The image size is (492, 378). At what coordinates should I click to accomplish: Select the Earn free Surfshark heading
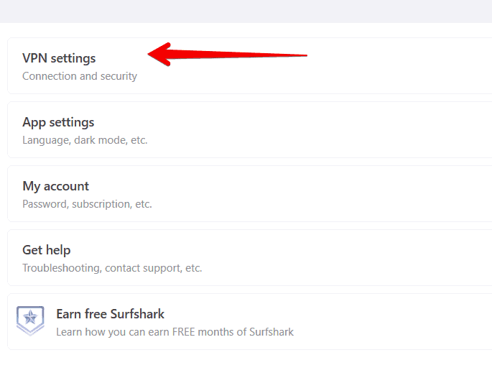(110, 314)
